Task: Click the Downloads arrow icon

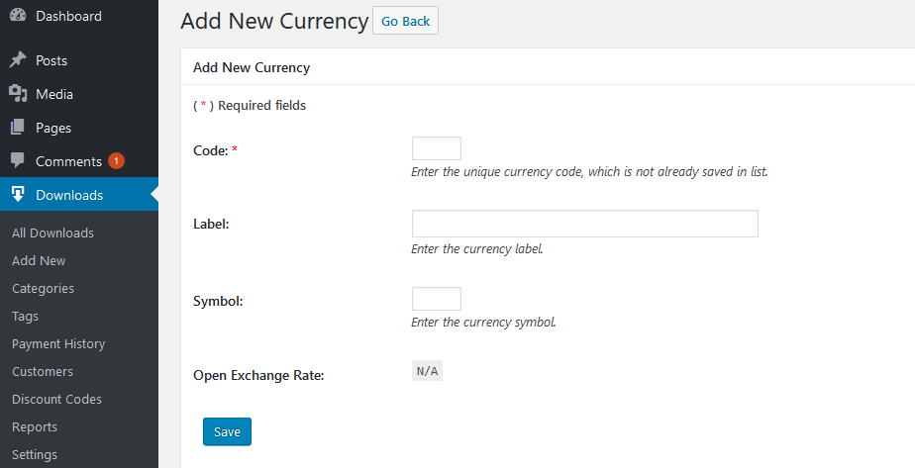Action: 18,195
